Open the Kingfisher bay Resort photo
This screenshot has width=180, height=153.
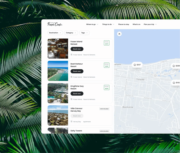(x=58, y=93)
